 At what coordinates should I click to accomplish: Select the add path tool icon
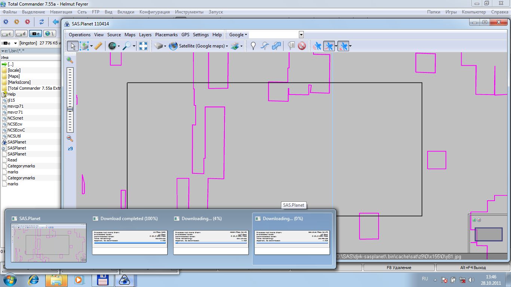[x=265, y=46]
